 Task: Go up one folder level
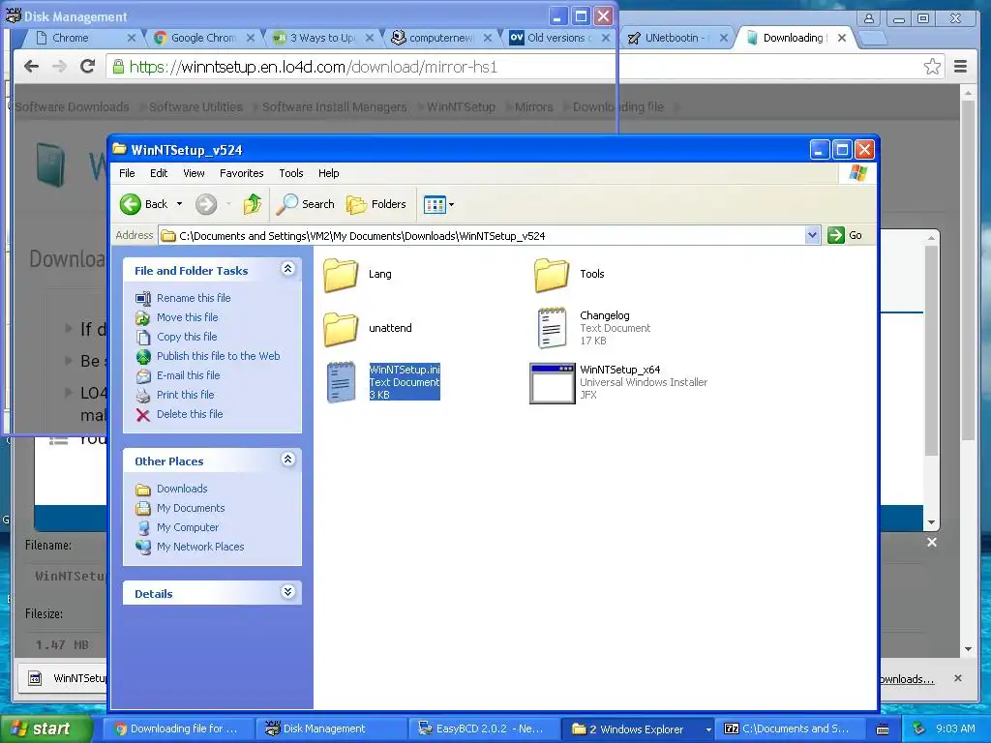coord(253,204)
